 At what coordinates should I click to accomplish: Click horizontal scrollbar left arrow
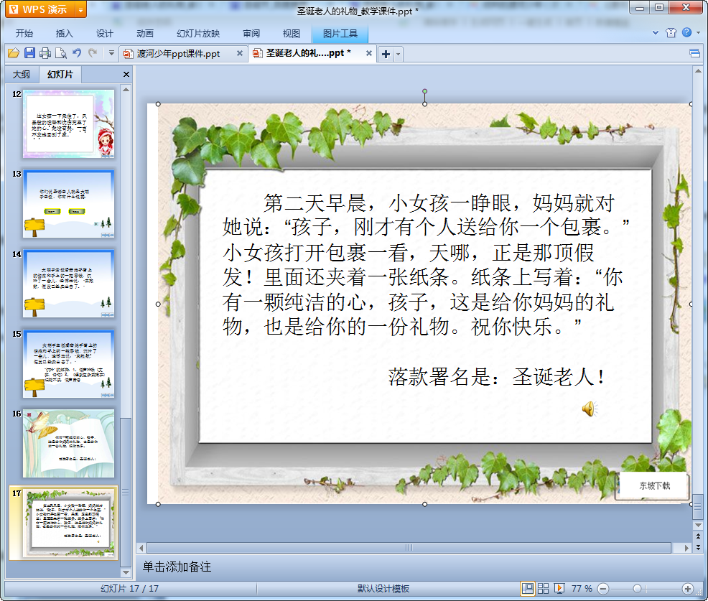click(x=141, y=548)
